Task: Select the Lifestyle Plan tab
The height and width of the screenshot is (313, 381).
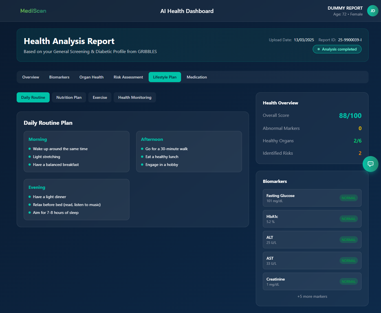Action: (x=165, y=77)
